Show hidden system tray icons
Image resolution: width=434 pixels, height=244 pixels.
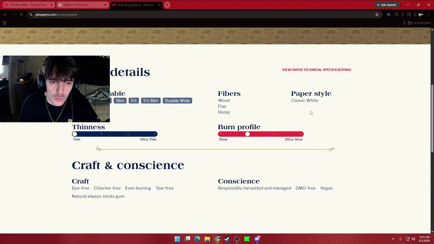pyautogui.click(x=393, y=239)
